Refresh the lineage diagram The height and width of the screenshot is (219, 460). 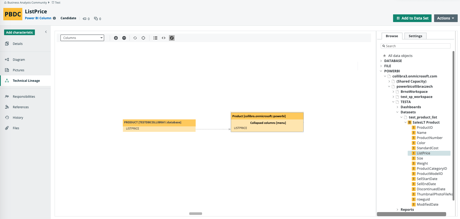[x=135, y=38]
